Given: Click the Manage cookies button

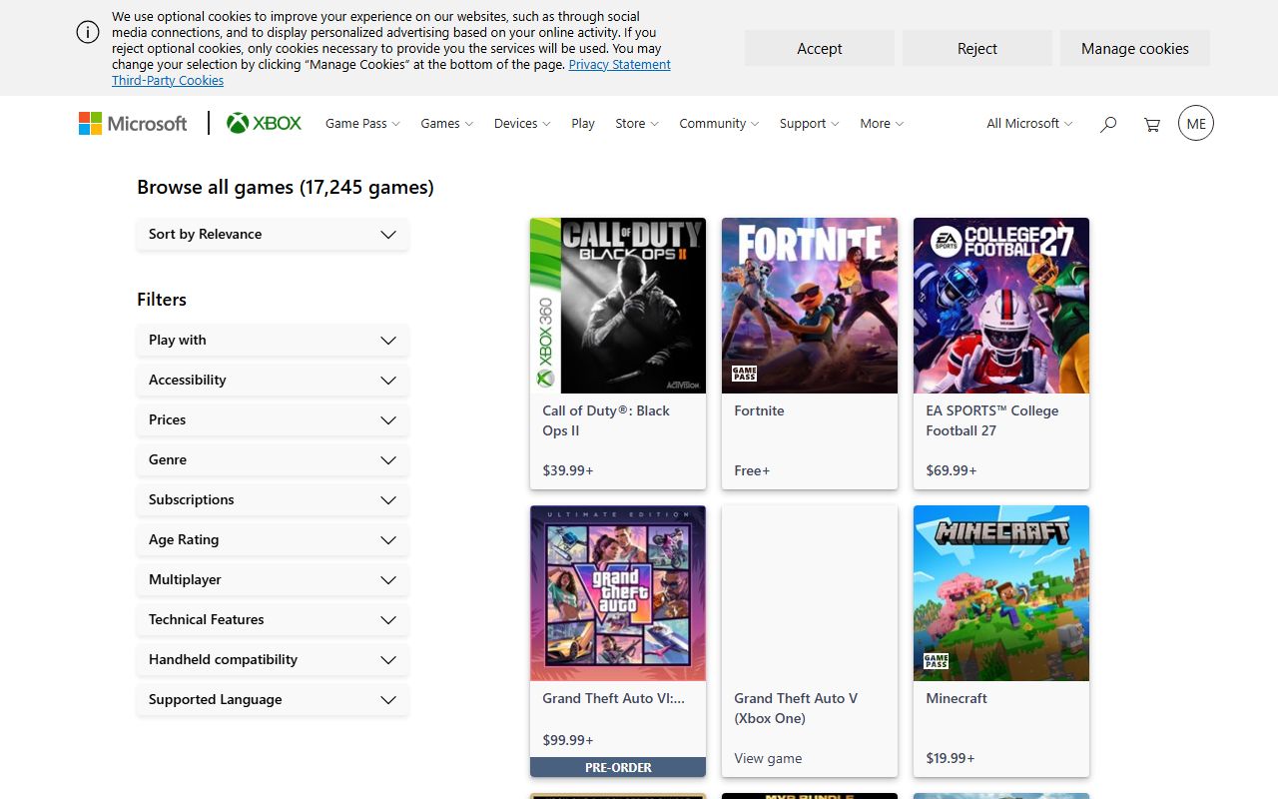Looking at the screenshot, I should pos(1135,48).
